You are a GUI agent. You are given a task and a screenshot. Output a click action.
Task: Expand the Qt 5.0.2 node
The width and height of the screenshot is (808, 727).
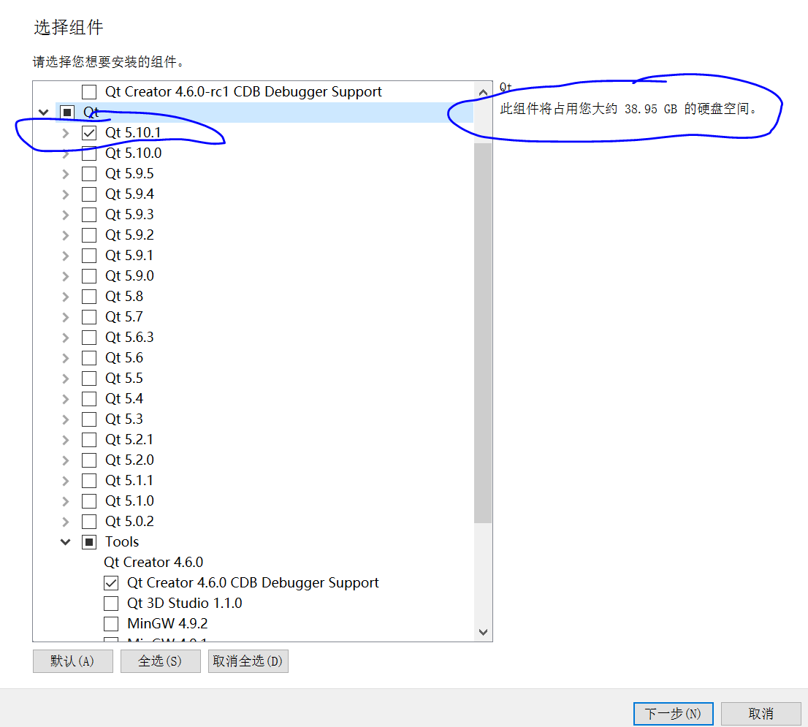pyautogui.click(x=66, y=522)
